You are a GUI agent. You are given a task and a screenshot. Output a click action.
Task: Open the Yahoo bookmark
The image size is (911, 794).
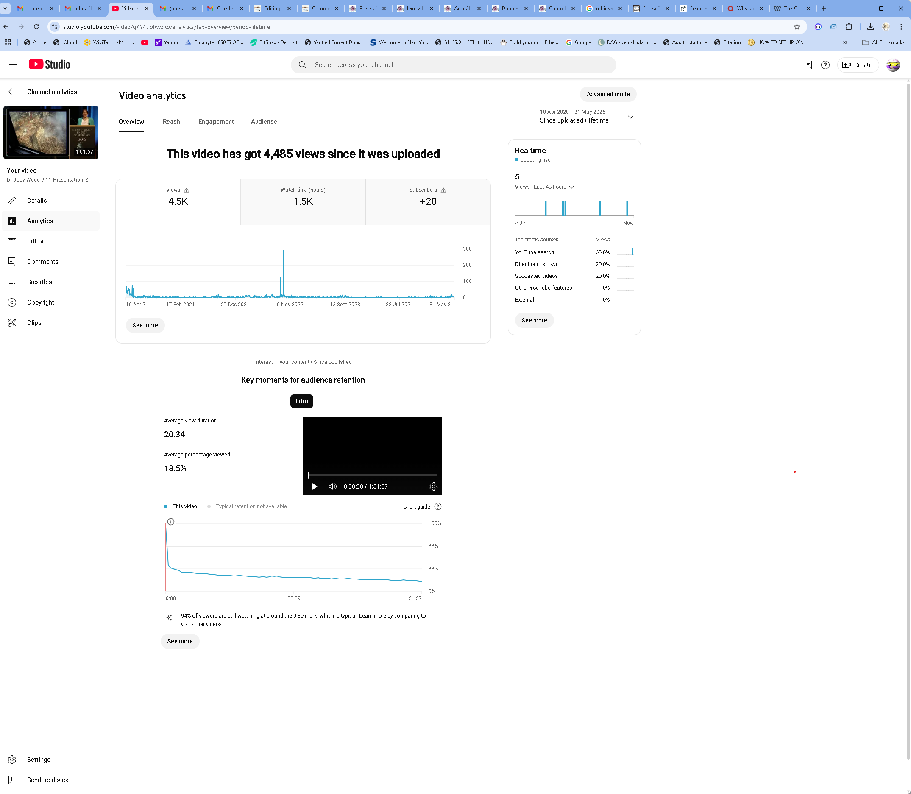(167, 42)
